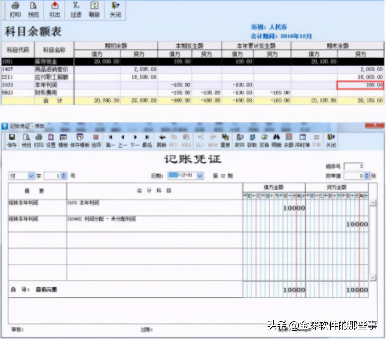Screen dimensions: 386x339
Task: Adjust the attachment count (附单据) spinner
Action: click(367, 176)
